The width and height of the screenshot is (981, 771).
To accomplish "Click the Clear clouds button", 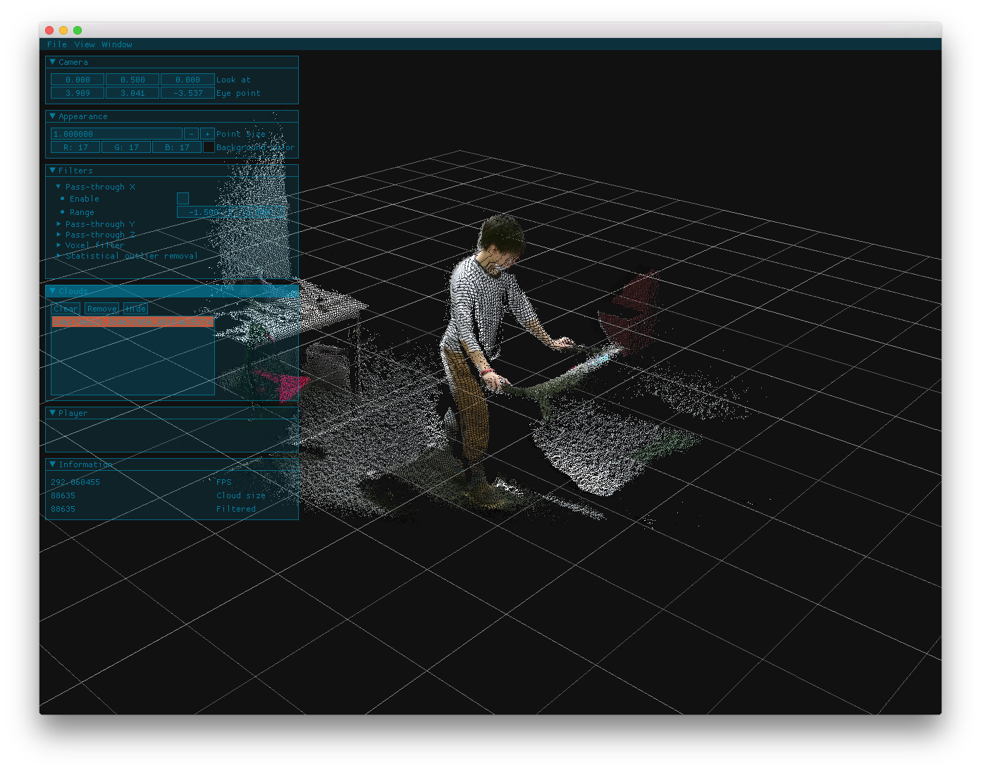I will pyautogui.click(x=66, y=309).
